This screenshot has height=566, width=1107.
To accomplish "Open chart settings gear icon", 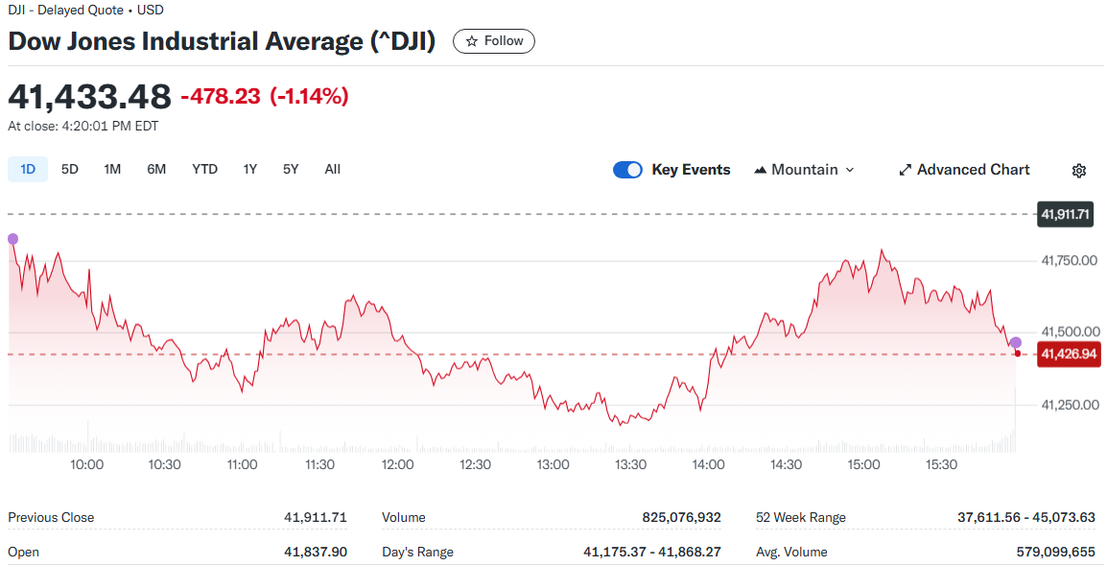I will pos(1079,170).
